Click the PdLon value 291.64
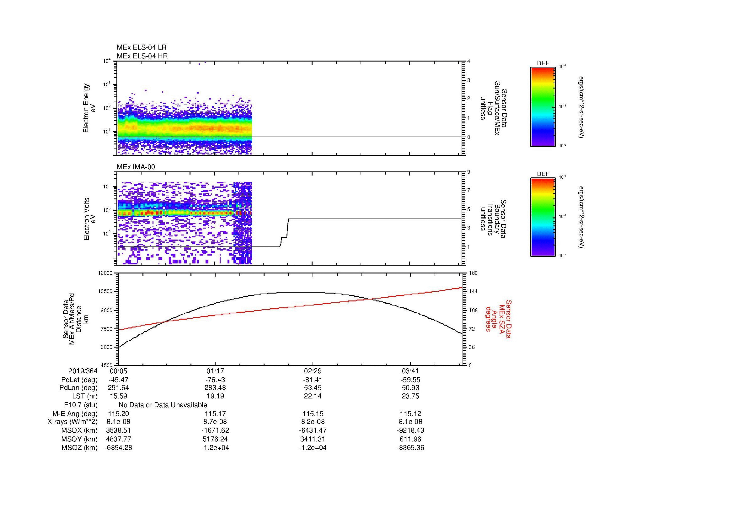The width and height of the screenshot is (734, 519). coord(119,388)
